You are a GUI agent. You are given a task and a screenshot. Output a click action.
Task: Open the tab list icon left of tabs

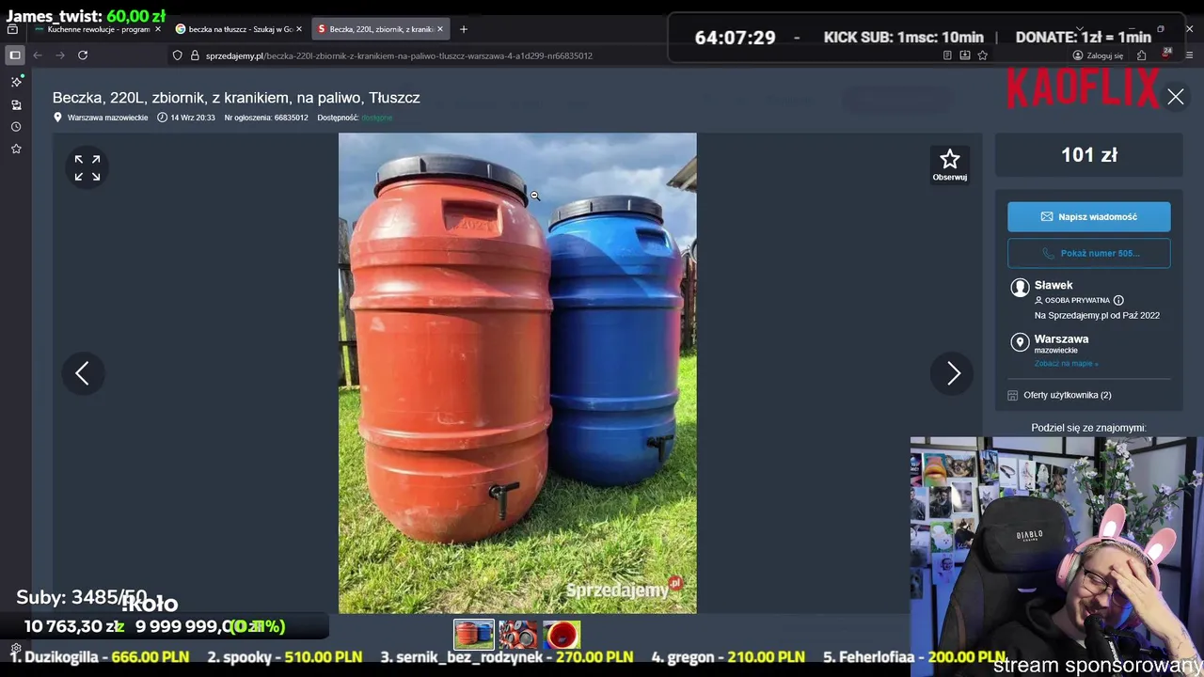tap(12, 29)
